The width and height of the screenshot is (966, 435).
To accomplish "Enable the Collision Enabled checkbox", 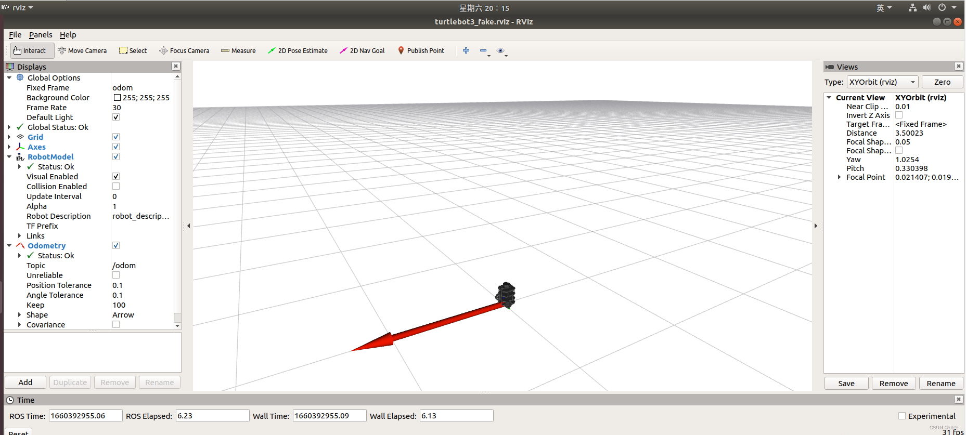I will [x=116, y=186].
